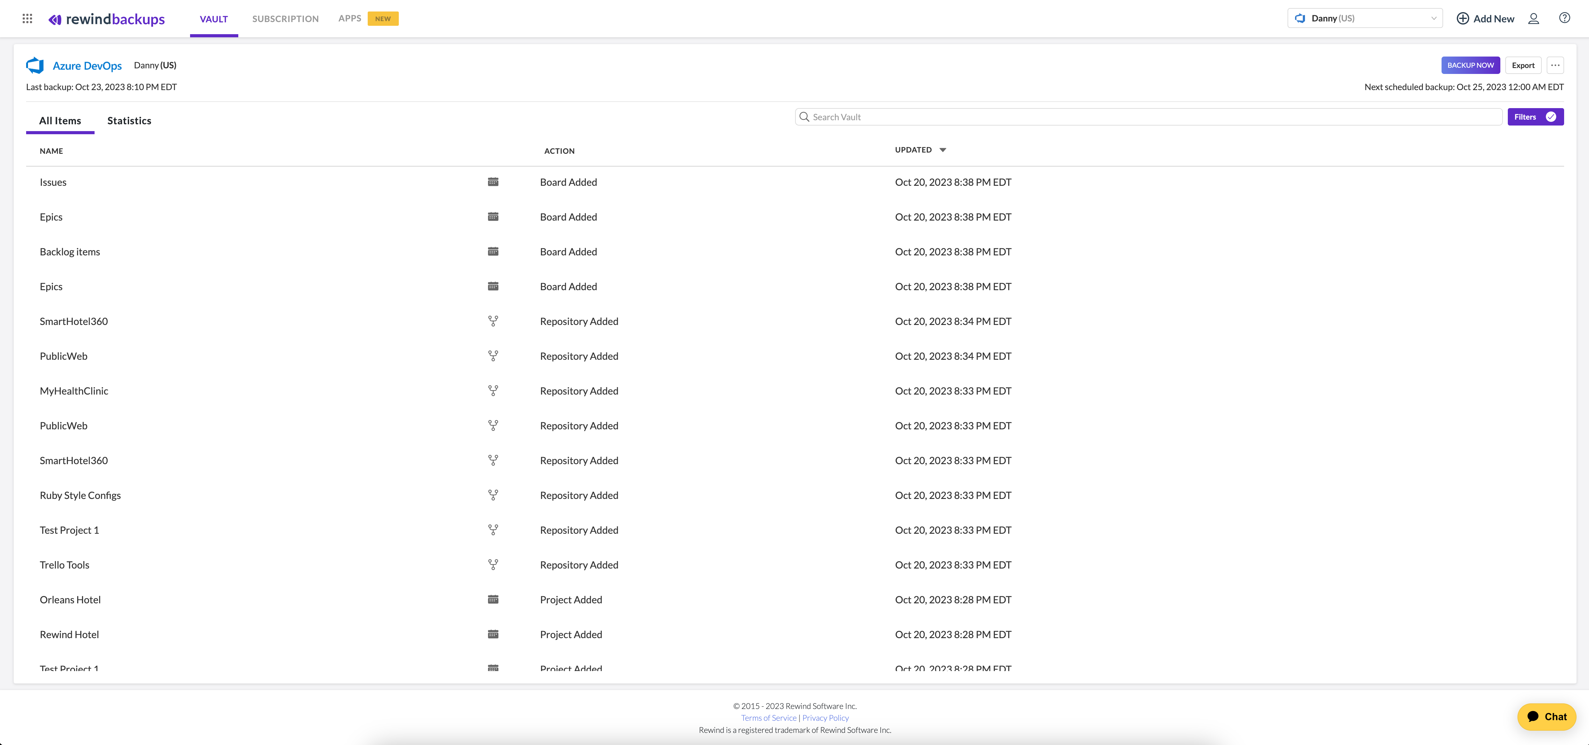This screenshot has width=1589, height=745.
Task: Select the SUBSCRIPTION menu item
Action: point(285,18)
